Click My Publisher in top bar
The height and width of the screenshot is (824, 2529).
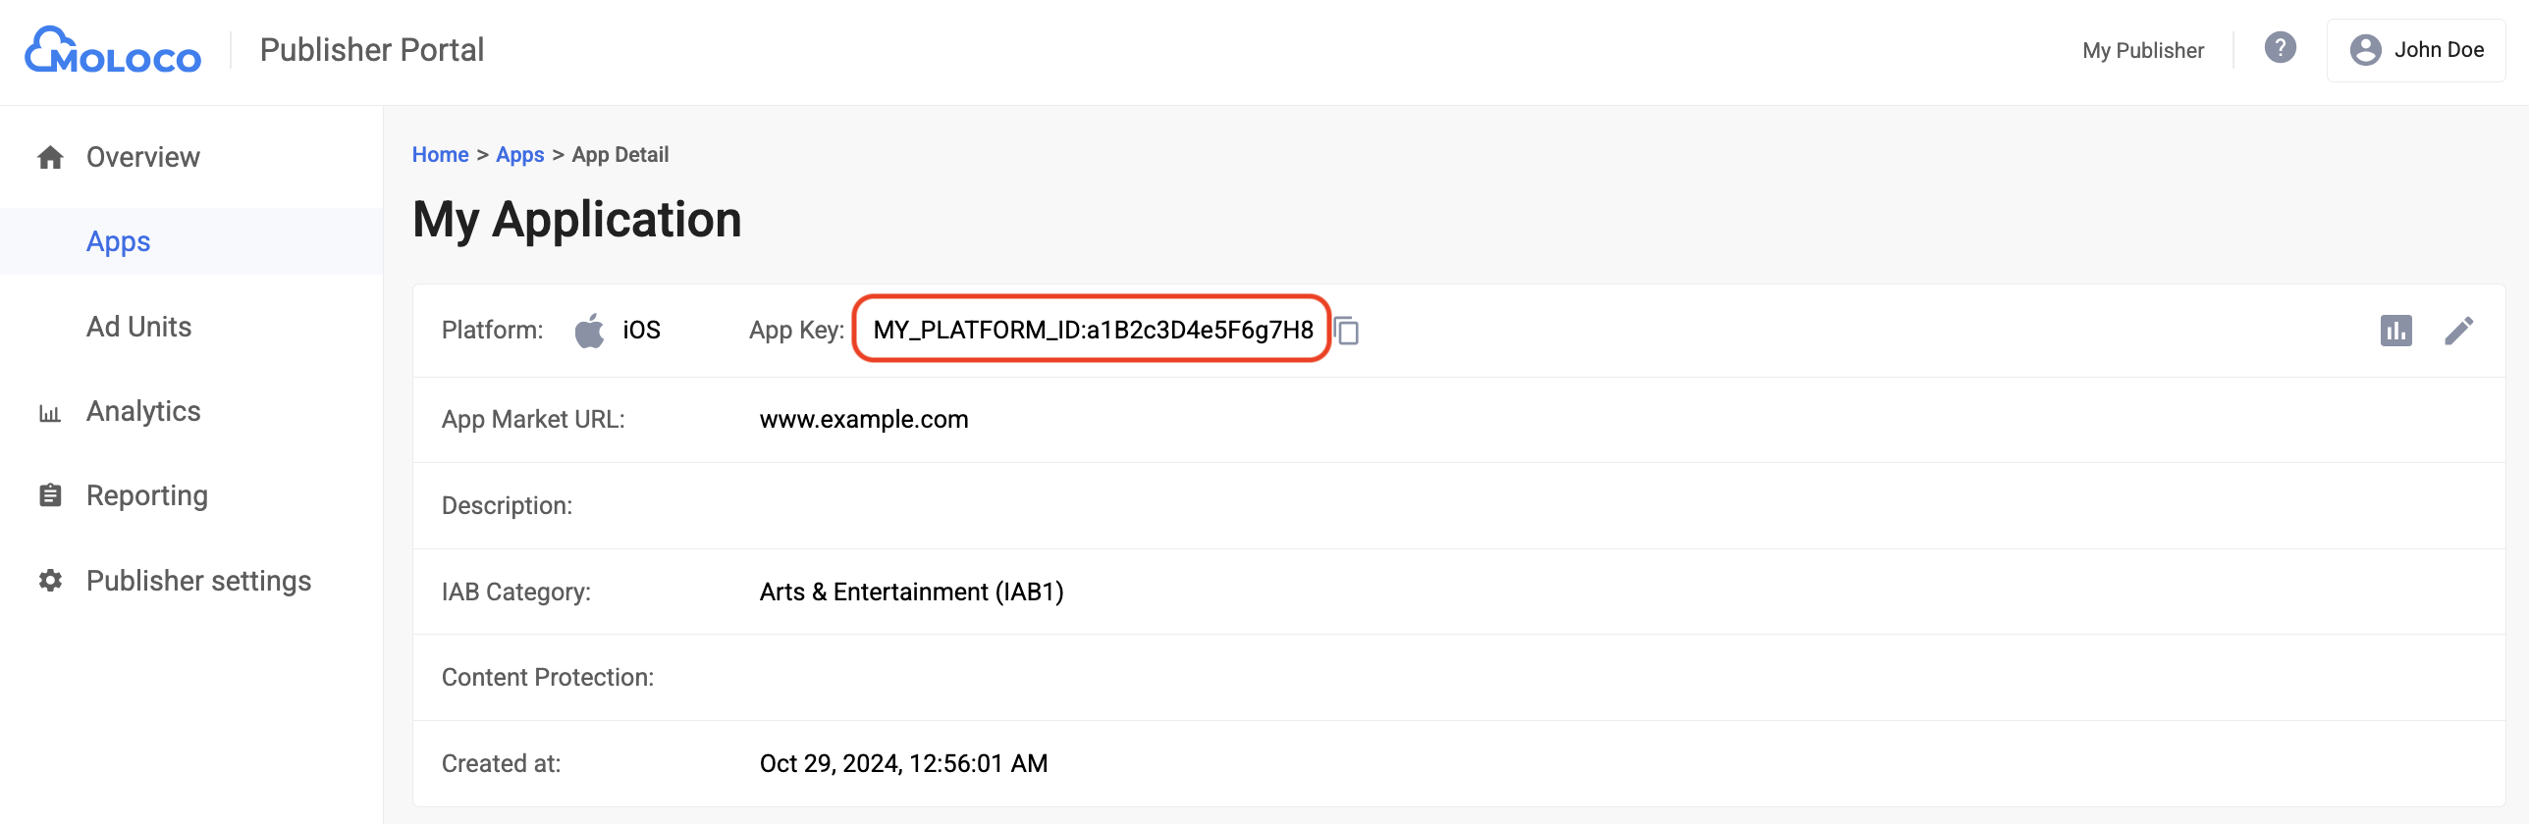(2142, 50)
